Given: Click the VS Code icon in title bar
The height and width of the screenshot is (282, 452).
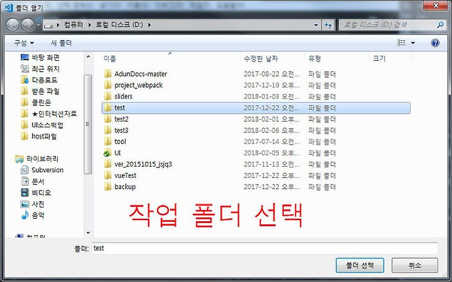Looking at the screenshot, I should click(x=9, y=6).
